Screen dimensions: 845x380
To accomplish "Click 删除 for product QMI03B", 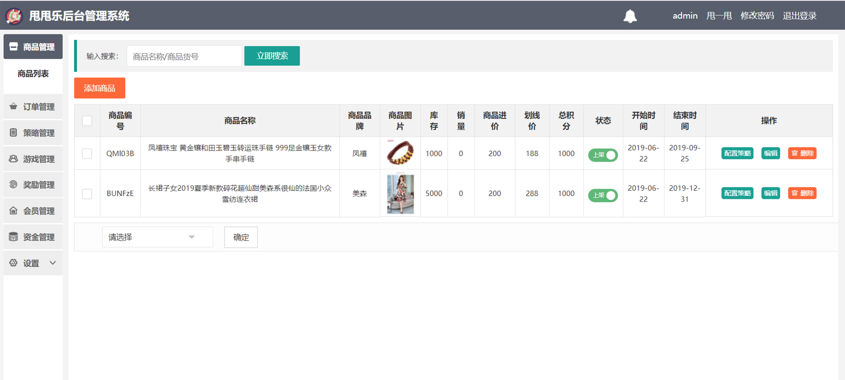I will pyautogui.click(x=802, y=153).
